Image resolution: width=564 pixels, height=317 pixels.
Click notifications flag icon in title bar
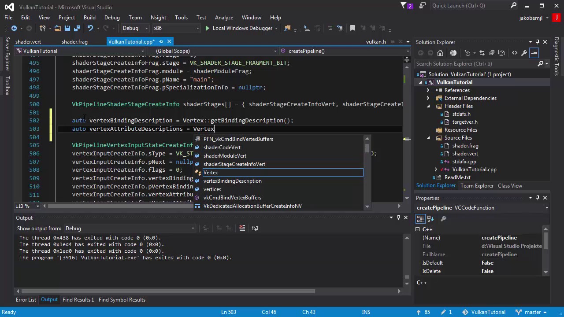(x=404, y=6)
